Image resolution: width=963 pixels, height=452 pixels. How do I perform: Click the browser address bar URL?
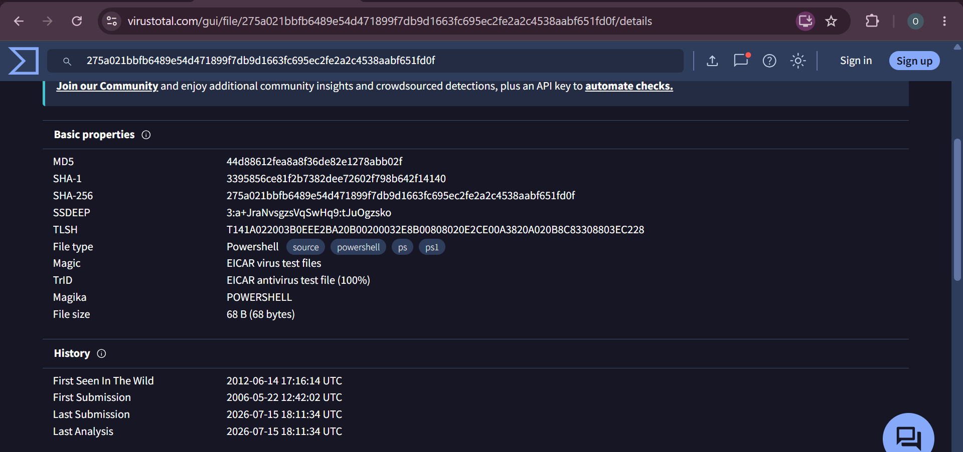point(390,21)
